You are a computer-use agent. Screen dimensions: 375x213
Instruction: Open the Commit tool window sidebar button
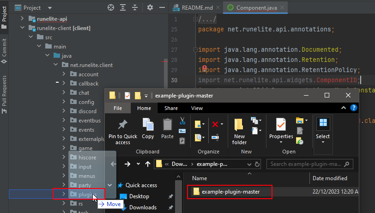(4, 51)
